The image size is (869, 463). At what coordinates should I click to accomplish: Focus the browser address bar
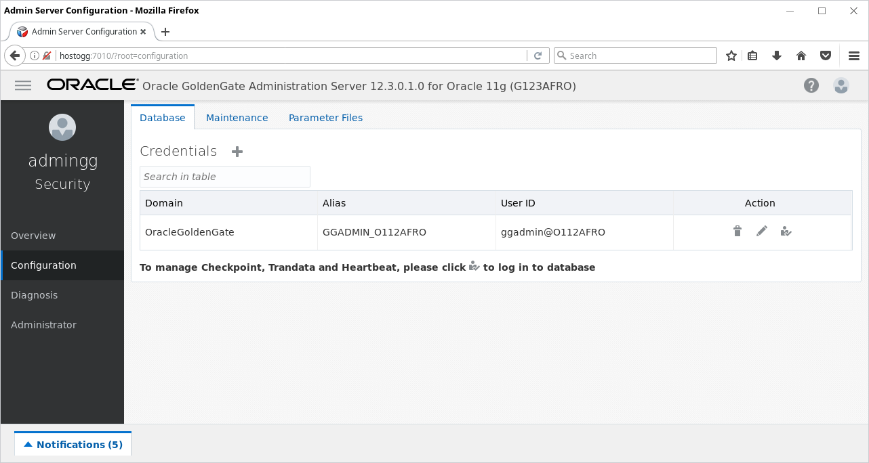coord(291,56)
